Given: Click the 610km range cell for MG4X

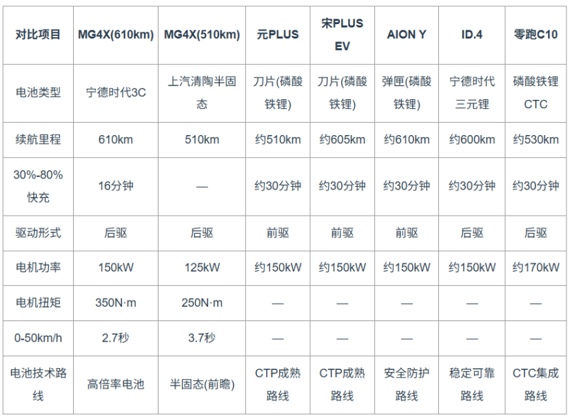Looking at the screenshot, I should 116,140.
